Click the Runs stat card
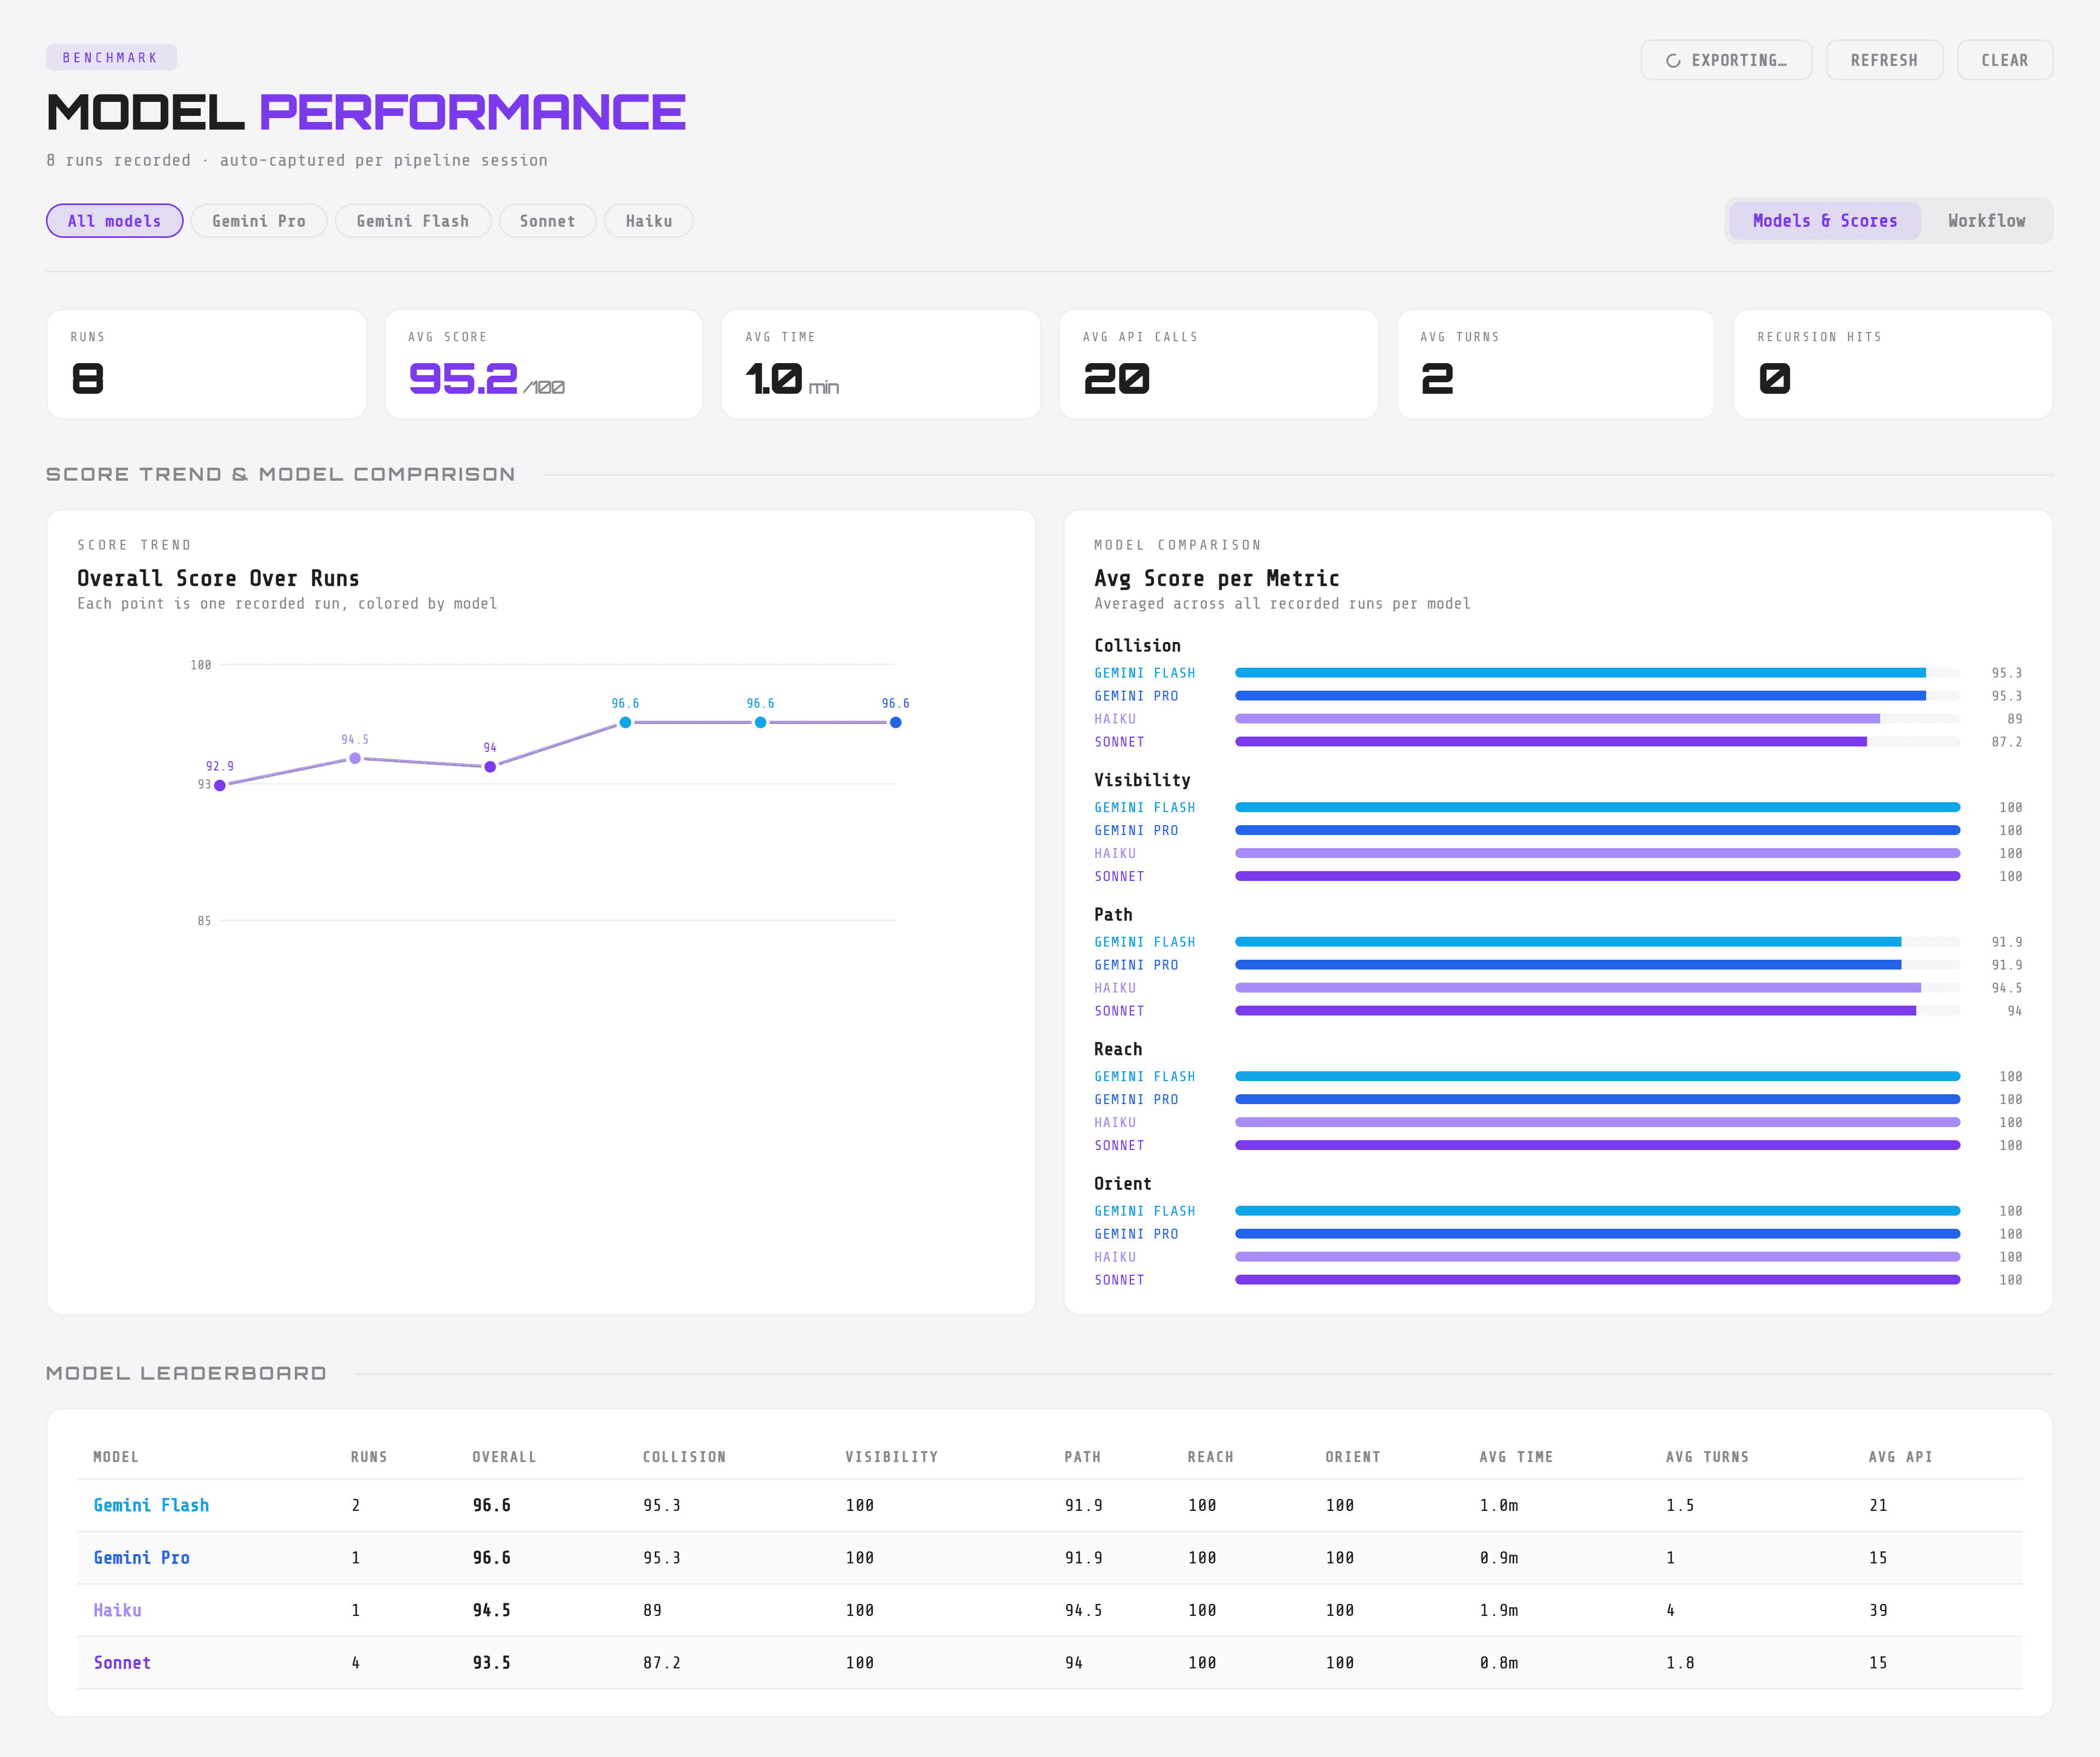Screen dimensions: 2100x1757 point(206,364)
